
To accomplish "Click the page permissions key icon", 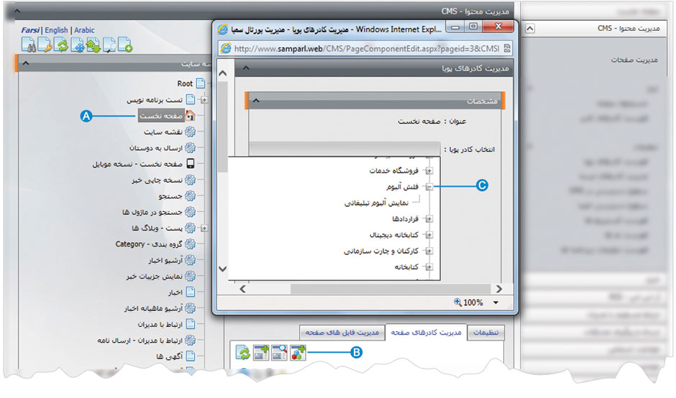I will pyautogui.click(x=45, y=45).
